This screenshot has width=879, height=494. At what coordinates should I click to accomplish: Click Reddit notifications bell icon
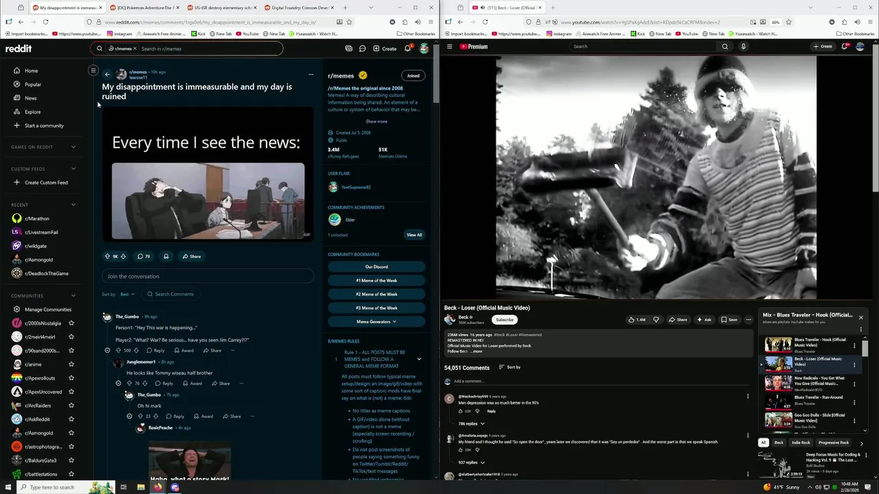[407, 48]
